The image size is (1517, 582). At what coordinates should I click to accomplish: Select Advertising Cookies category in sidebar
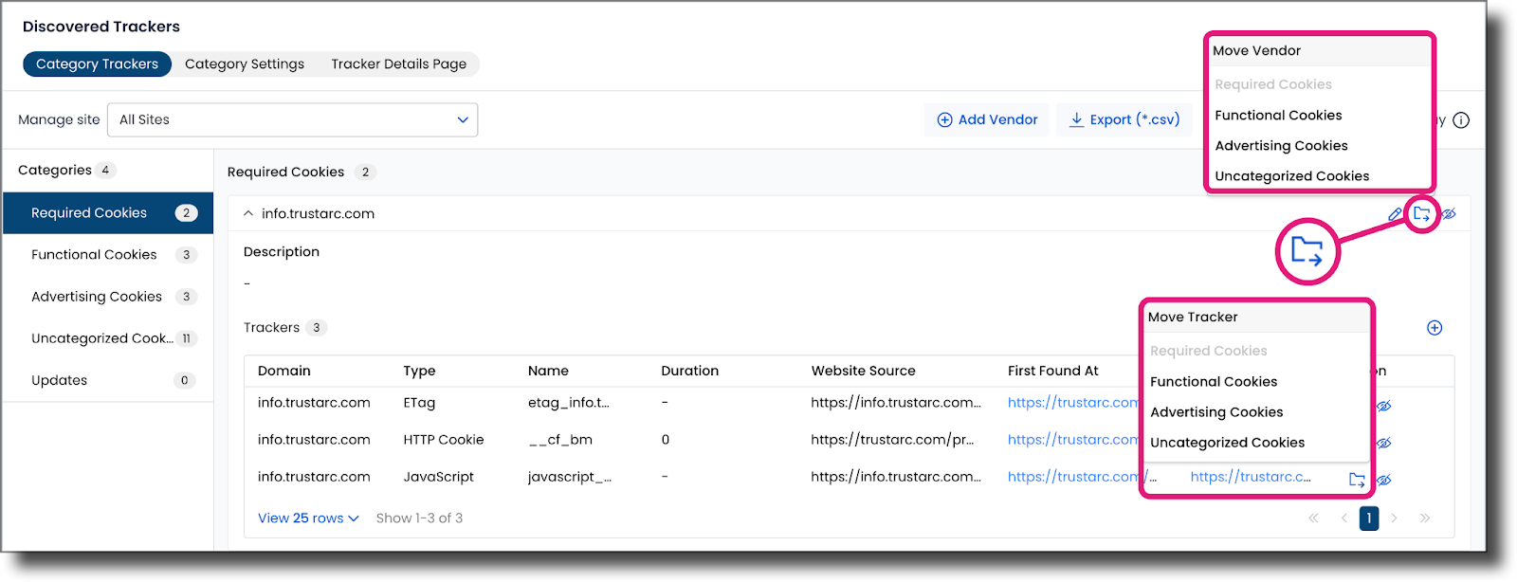tap(108, 296)
